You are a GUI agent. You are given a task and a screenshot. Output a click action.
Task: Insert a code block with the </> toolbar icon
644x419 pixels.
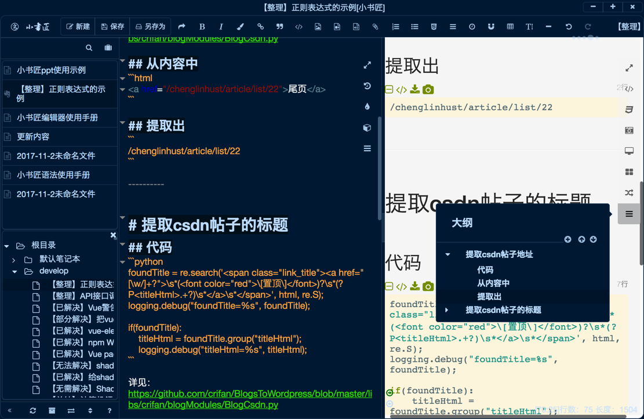299,26
